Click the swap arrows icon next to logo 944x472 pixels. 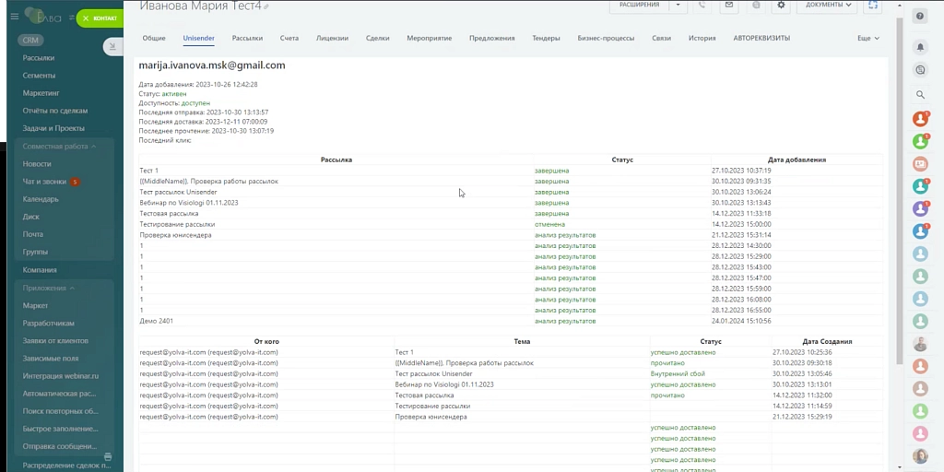[72, 18]
